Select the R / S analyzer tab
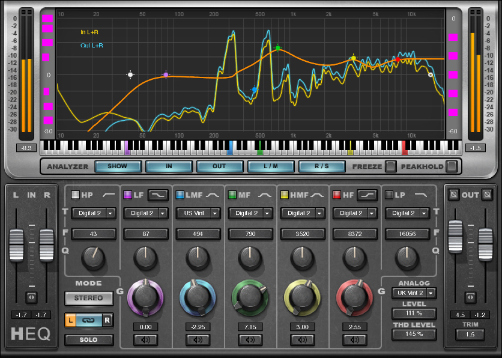This screenshot has width=502, height=358. (x=322, y=166)
